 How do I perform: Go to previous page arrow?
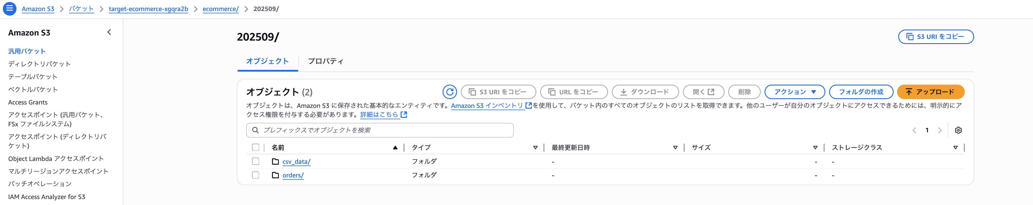914,130
